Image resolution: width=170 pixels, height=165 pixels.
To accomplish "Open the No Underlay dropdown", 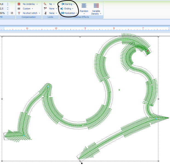I will click(x=37, y=4).
